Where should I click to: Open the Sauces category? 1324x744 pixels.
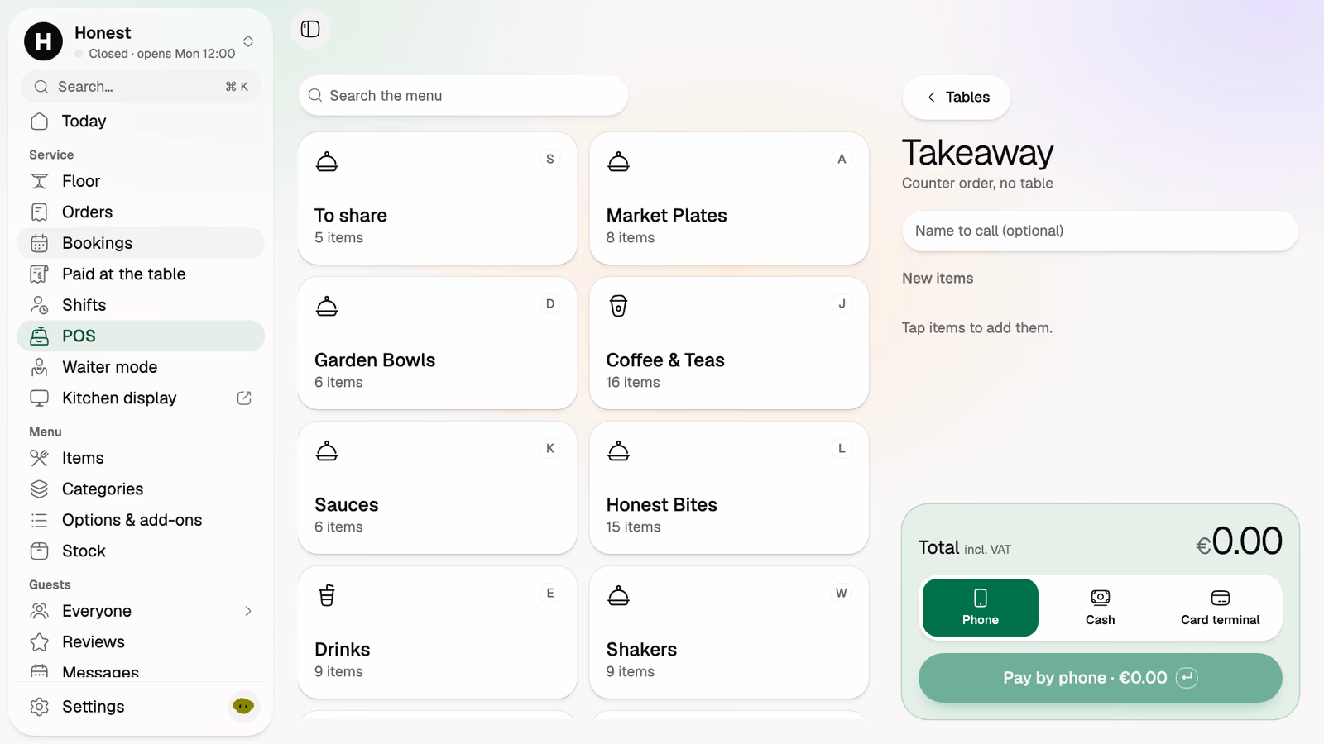(438, 488)
